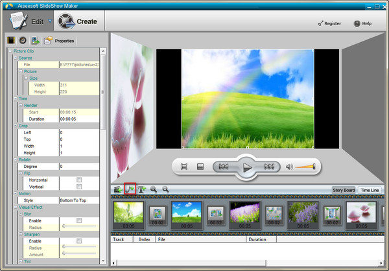Click the add text icon
The image size is (389, 271).
point(141,189)
